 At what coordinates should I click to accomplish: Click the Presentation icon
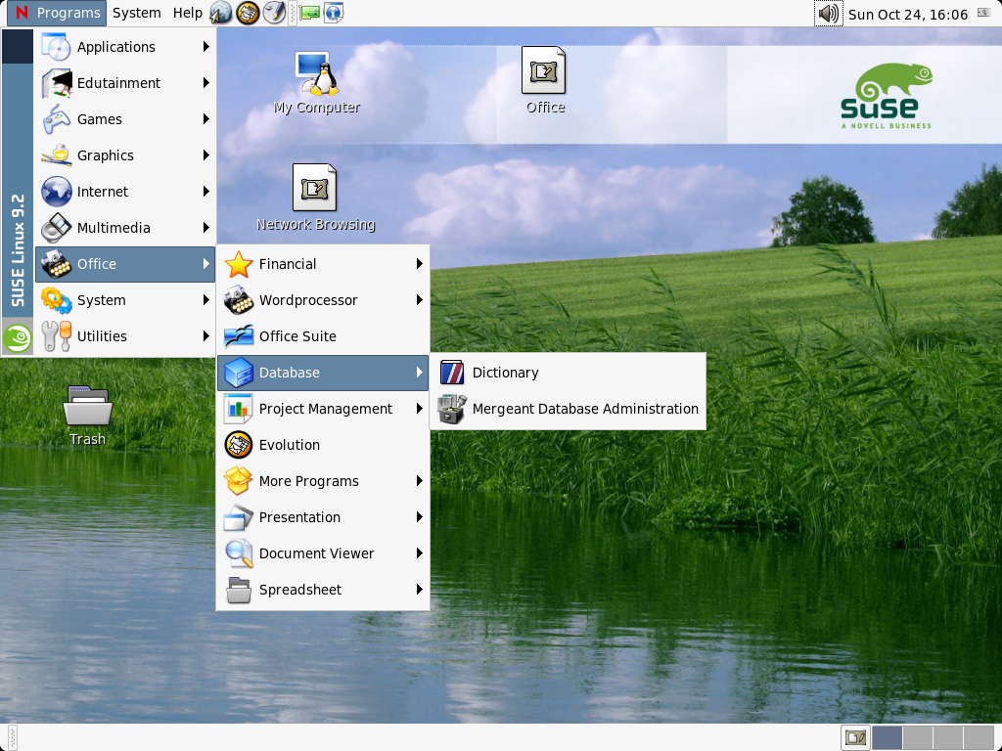click(239, 517)
